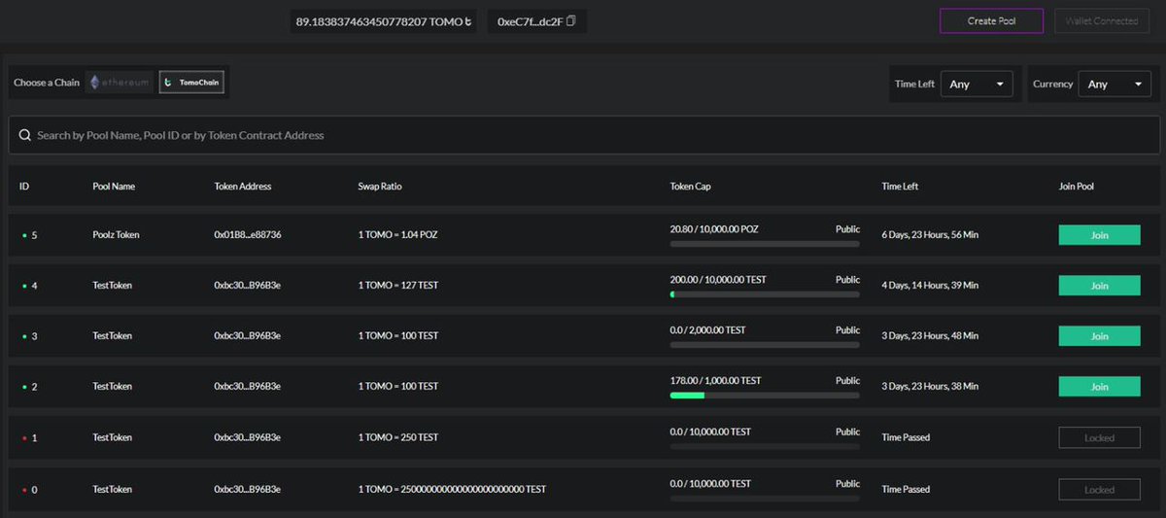Focus the pool search input field
Image resolution: width=1166 pixels, height=518 pixels.
coord(584,135)
